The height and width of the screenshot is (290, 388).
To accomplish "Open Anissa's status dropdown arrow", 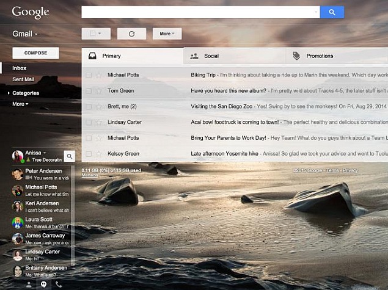I will coord(45,153).
